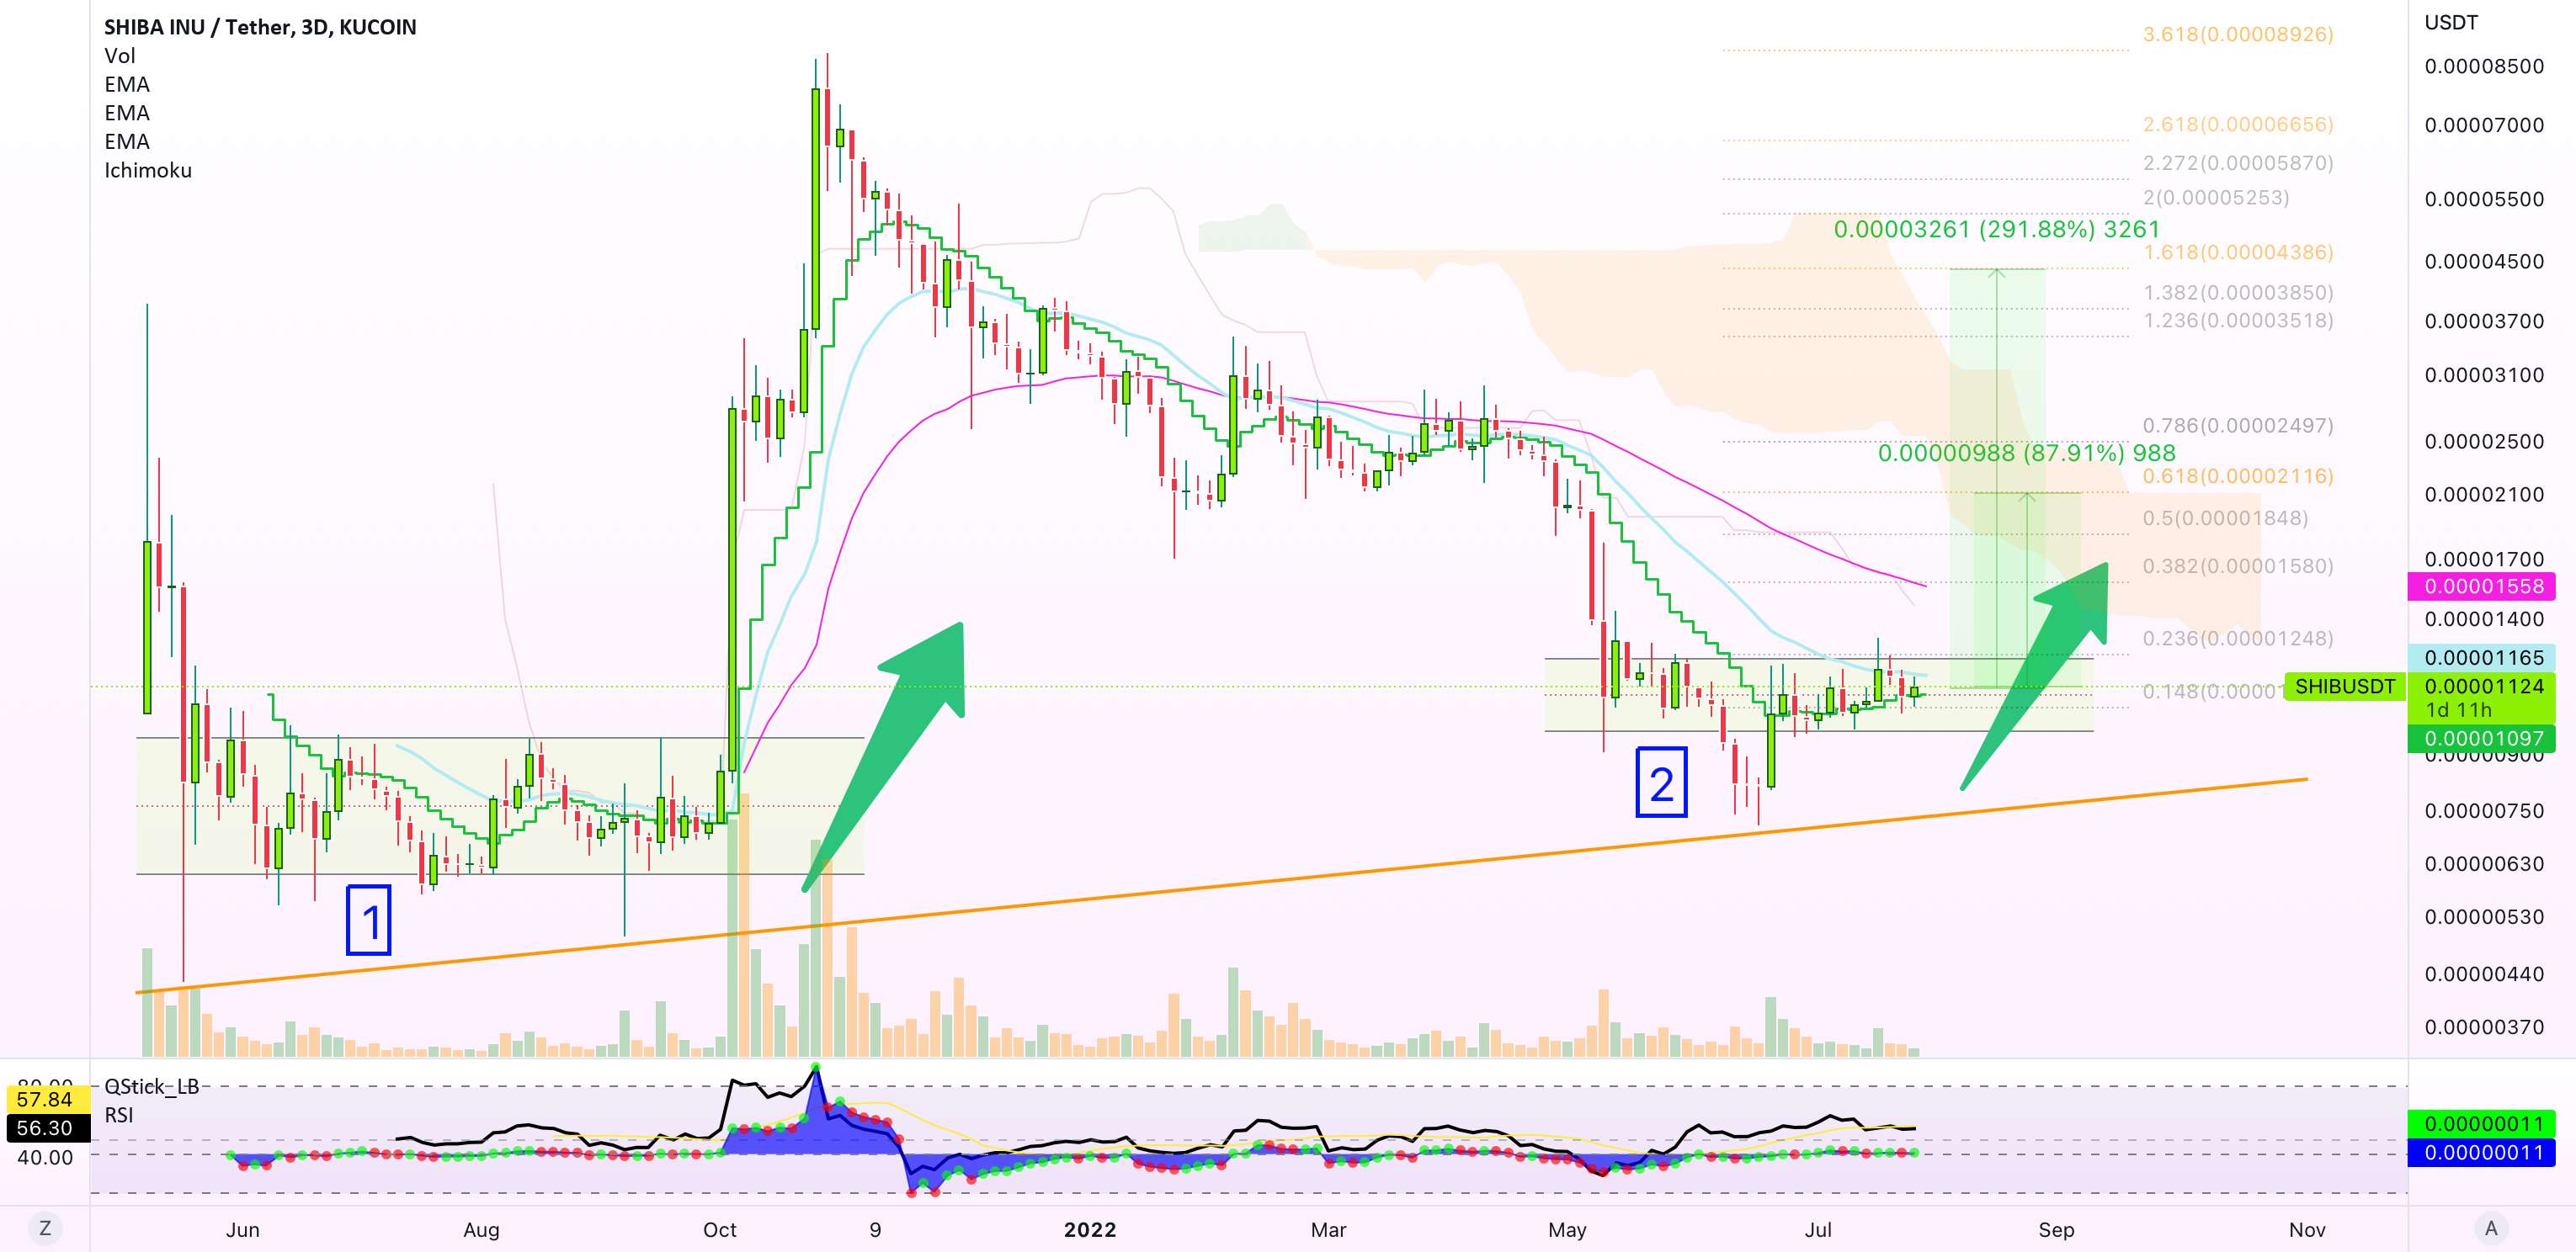The image size is (2576, 1252).
Task: Click the May label on time axis
Action: [1566, 1229]
